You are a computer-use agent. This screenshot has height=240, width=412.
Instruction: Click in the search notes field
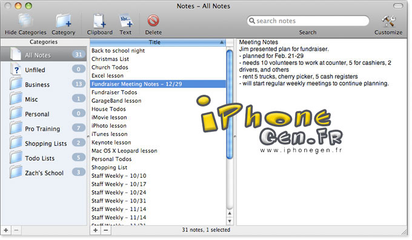[x=308, y=21]
